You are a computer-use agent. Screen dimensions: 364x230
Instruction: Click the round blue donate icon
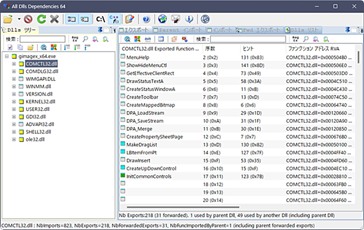[205, 19]
